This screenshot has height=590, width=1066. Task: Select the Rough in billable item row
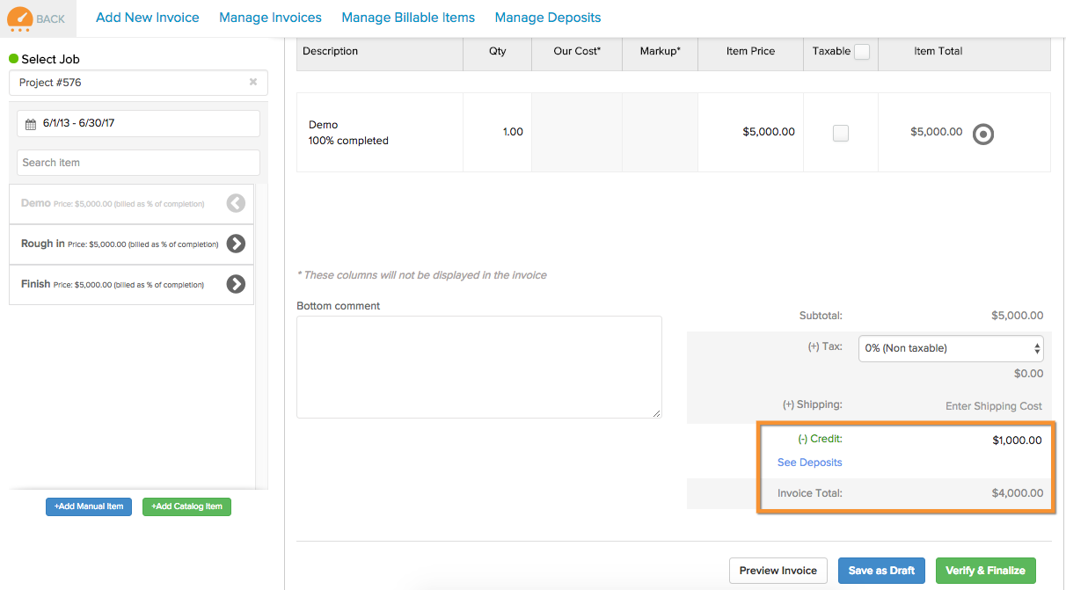131,244
